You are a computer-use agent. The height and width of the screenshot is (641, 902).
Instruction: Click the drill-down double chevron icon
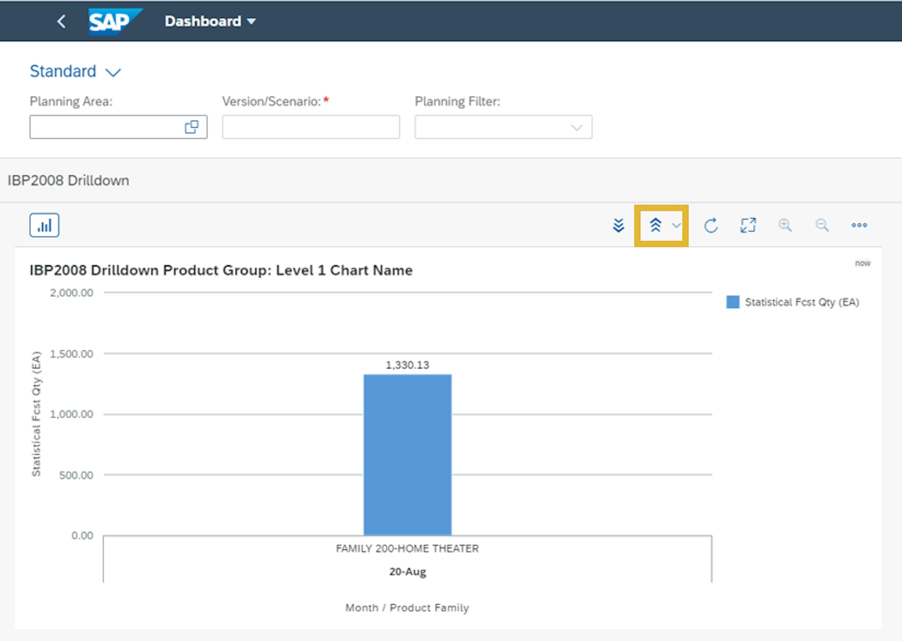pyautogui.click(x=619, y=225)
